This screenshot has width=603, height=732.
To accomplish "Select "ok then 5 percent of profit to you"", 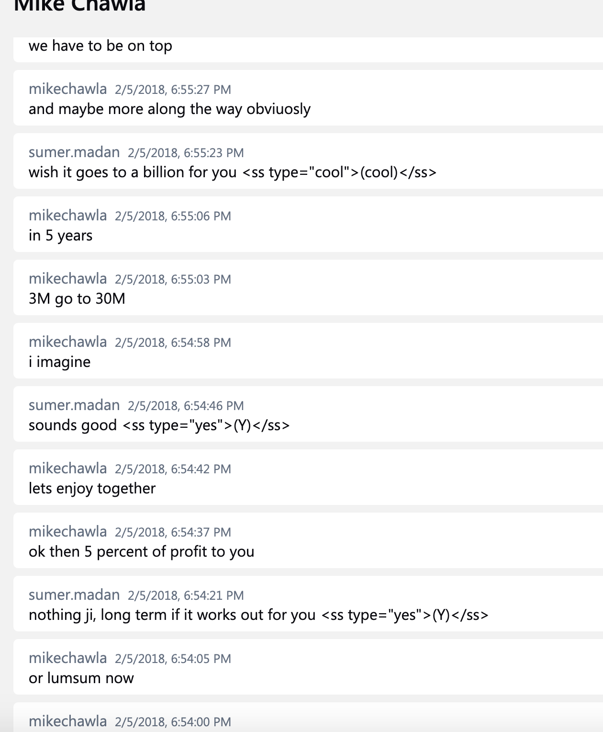I will pyautogui.click(x=141, y=552).
